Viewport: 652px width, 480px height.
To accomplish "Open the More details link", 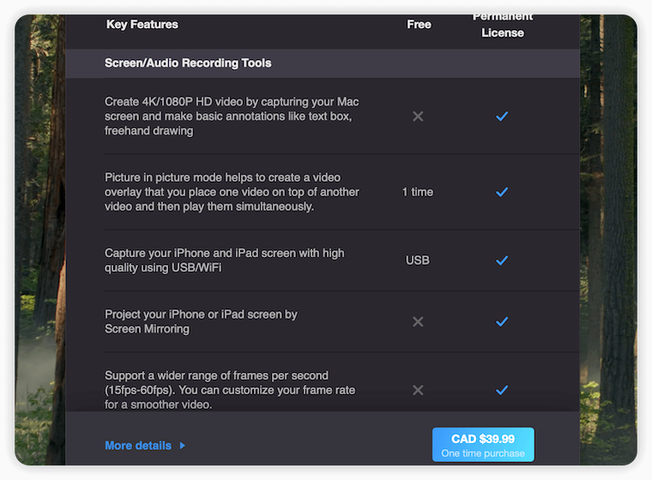I will (x=137, y=446).
